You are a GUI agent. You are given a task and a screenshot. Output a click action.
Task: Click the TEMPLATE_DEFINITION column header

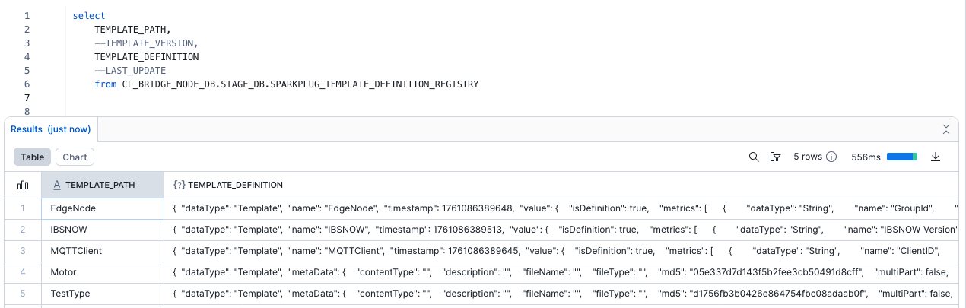[235, 185]
